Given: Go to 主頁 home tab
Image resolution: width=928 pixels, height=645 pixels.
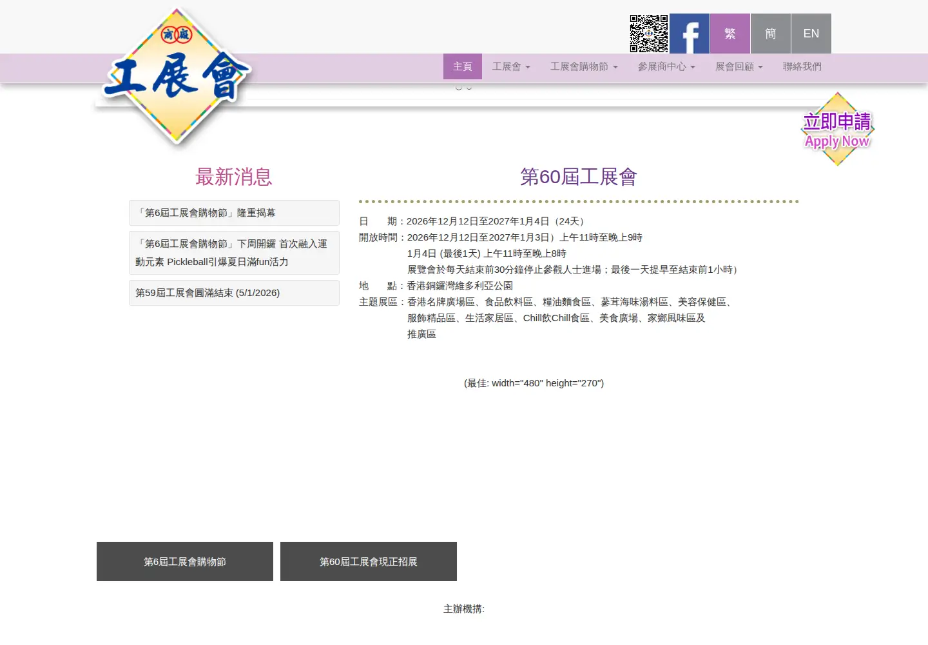Looking at the screenshot, I should (x=463, y=66).
